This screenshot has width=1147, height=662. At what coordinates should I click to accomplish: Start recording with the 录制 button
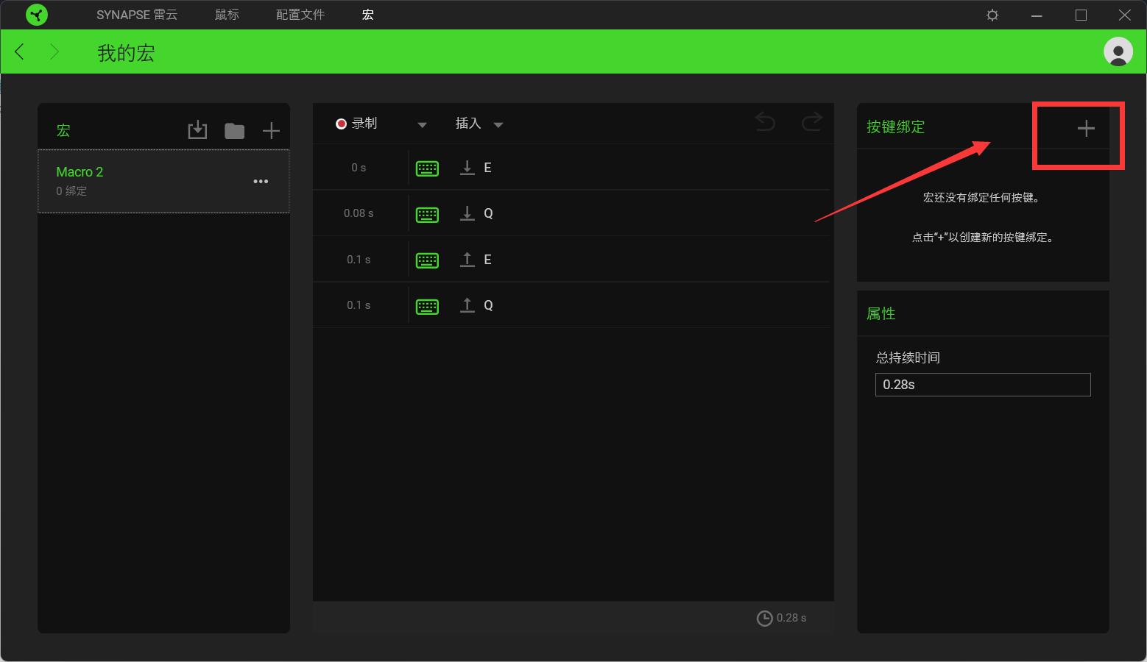[357, 124]
